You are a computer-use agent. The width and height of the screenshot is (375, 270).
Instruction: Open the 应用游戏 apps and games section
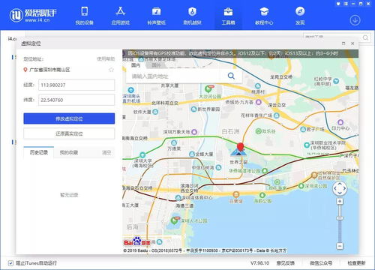(x=121, y=16)
